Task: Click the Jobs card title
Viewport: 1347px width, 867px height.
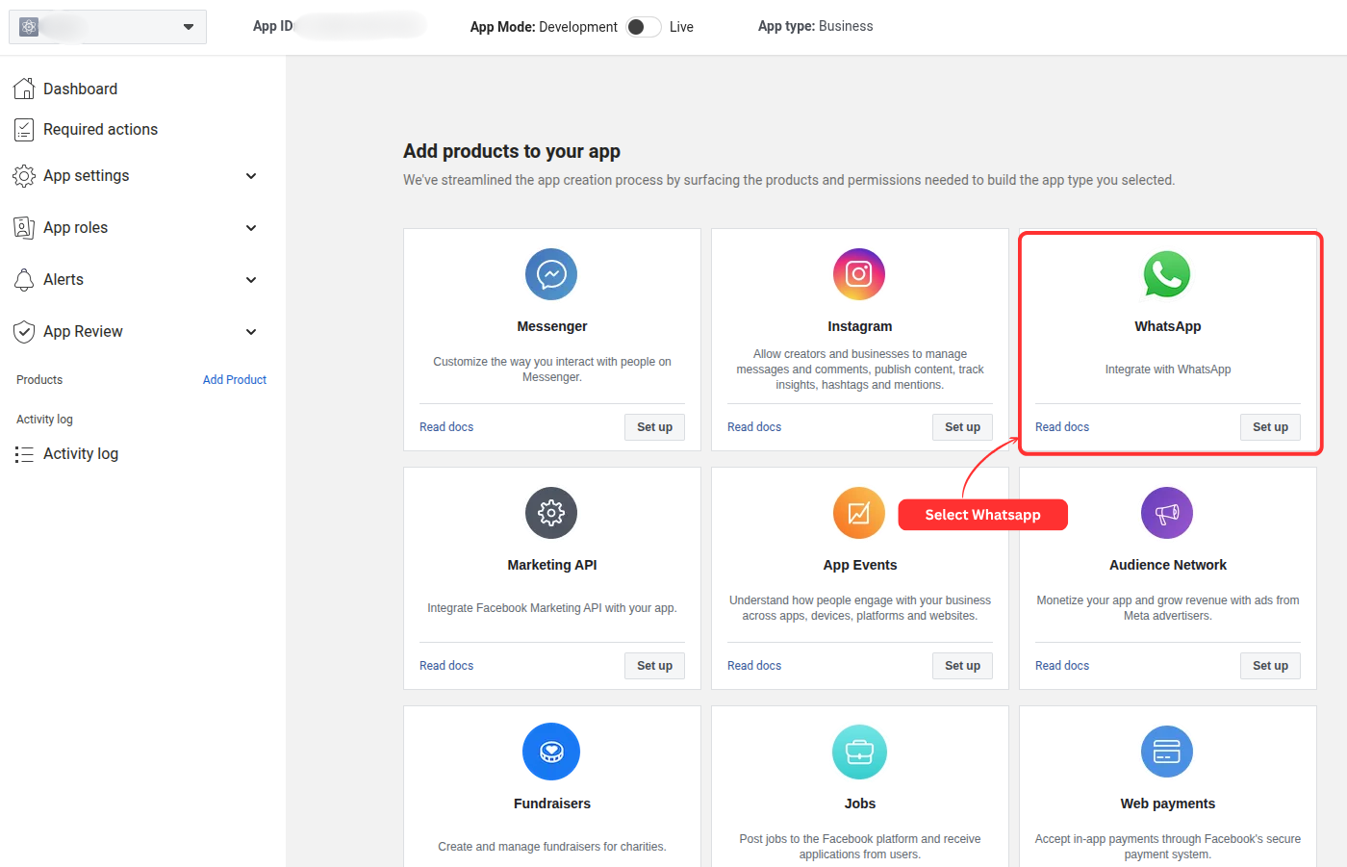Action: (x=860, y=803)
